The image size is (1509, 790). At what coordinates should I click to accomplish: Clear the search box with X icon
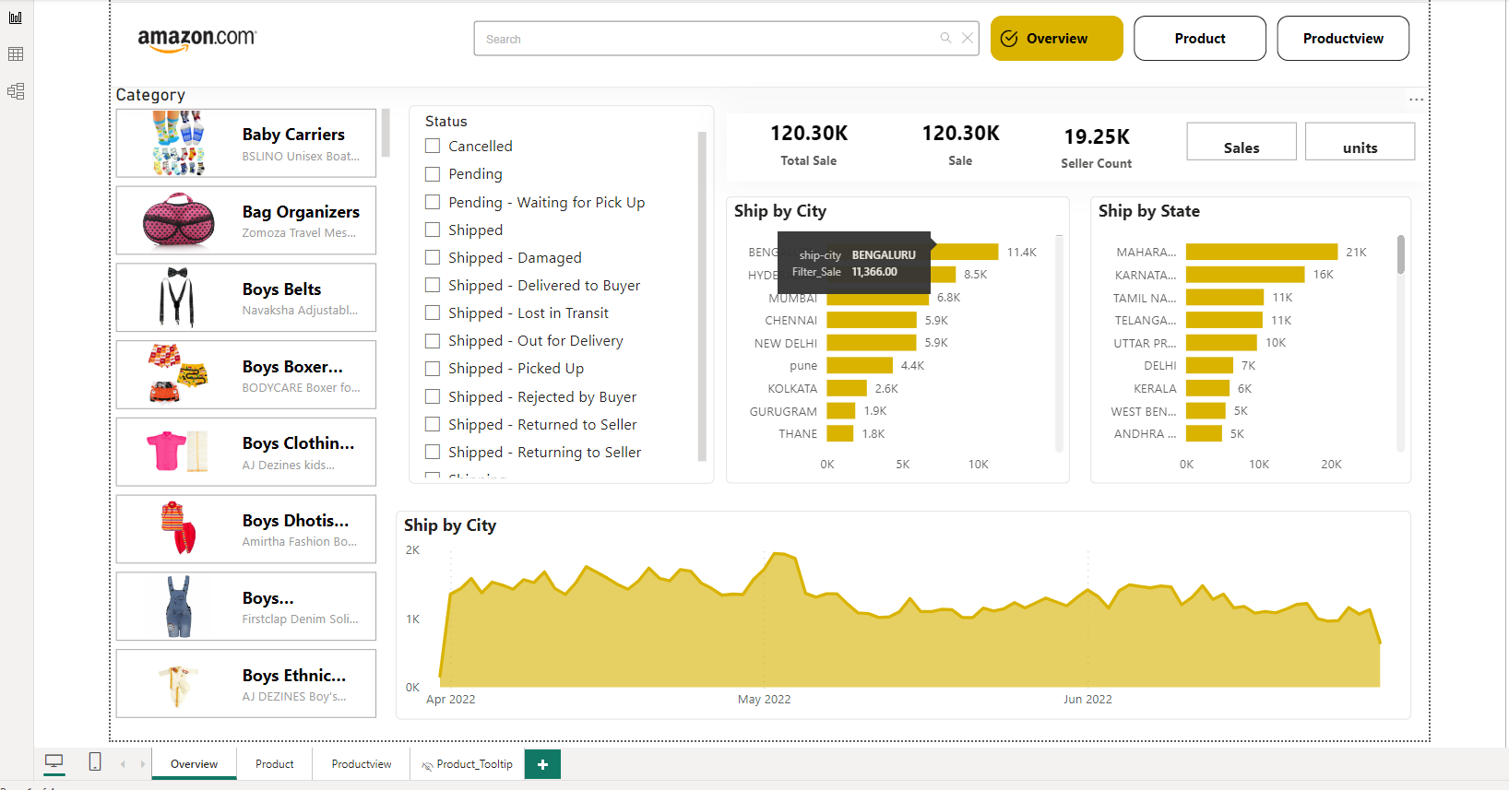click(x=967, y=38)
